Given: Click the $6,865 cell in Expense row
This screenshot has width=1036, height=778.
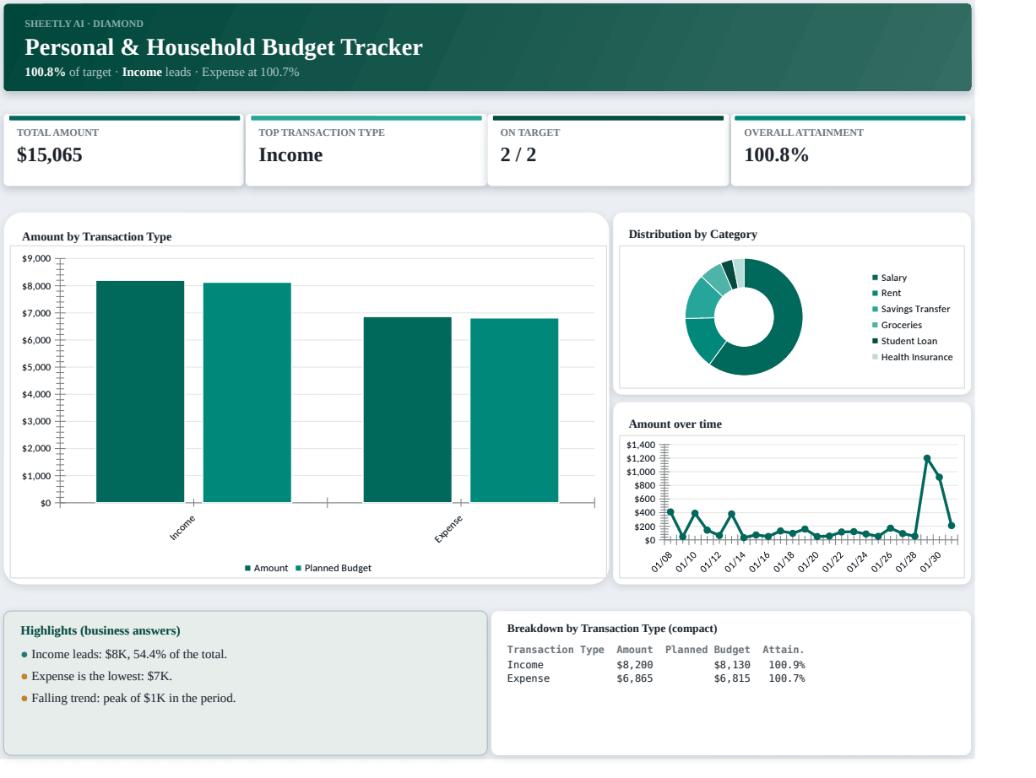Looking at the screenshot, I should pos(635,678).
